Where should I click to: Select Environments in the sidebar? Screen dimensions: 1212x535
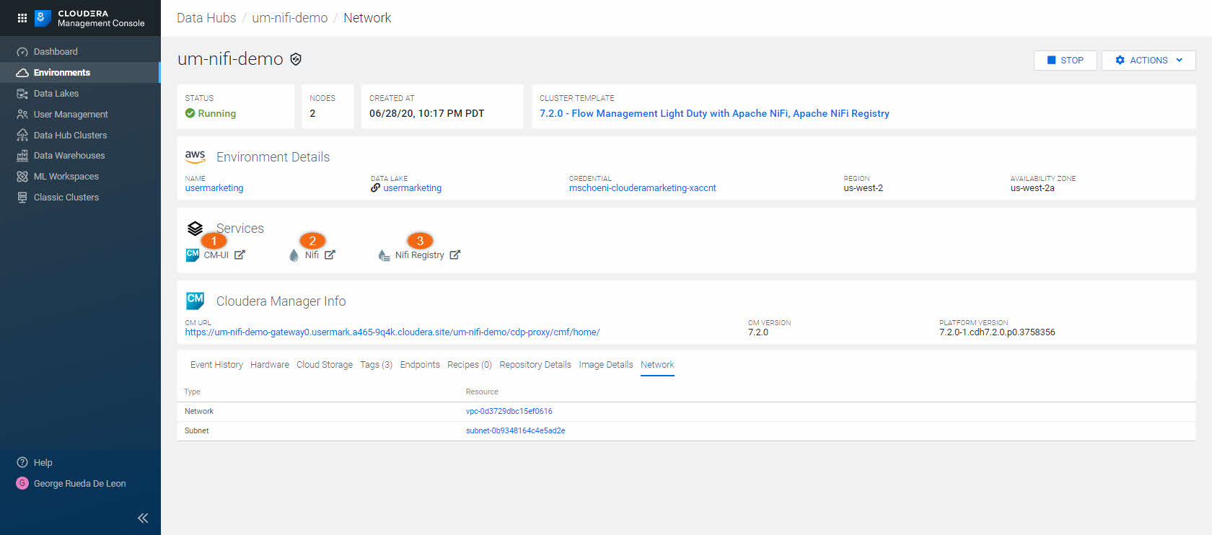[62, 73]
